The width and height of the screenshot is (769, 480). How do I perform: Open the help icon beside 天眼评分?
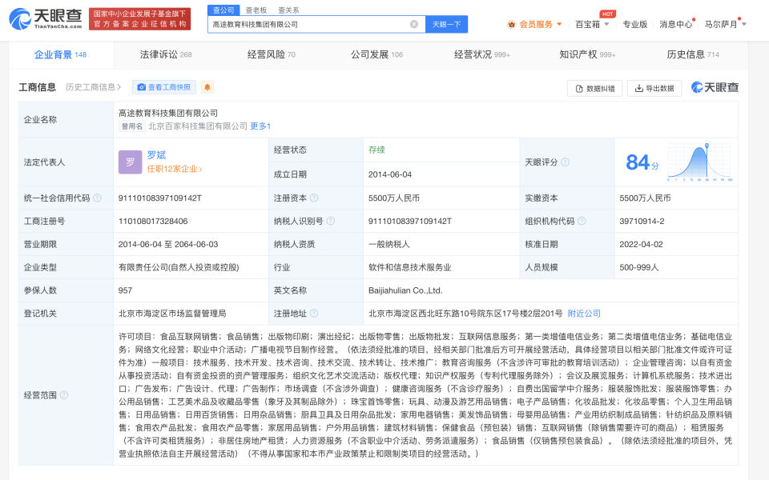point(565,162)
